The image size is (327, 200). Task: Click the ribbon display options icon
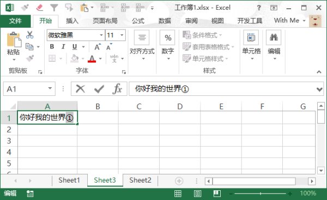coord(274,8)
